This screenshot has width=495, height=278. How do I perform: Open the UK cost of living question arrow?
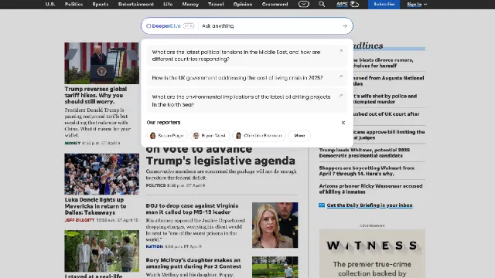(341, 76)
